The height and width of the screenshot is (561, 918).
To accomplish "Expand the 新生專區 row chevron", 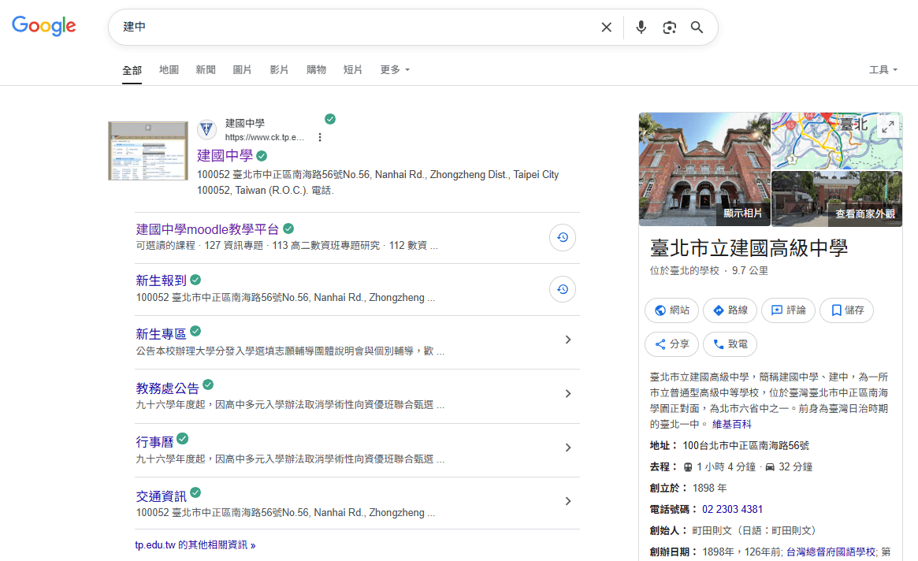I will click(x=567, y=340).
